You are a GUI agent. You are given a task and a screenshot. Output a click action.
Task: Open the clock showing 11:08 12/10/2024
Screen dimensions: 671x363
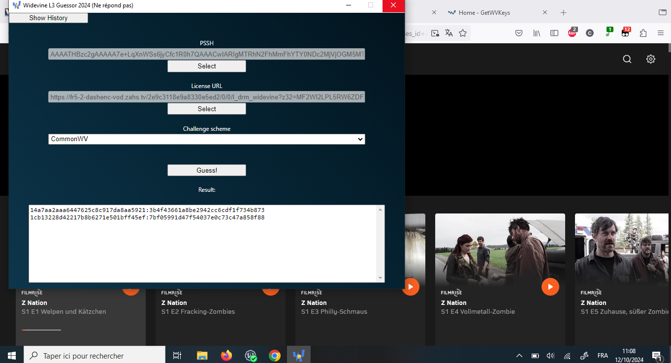tap(629, 355)
